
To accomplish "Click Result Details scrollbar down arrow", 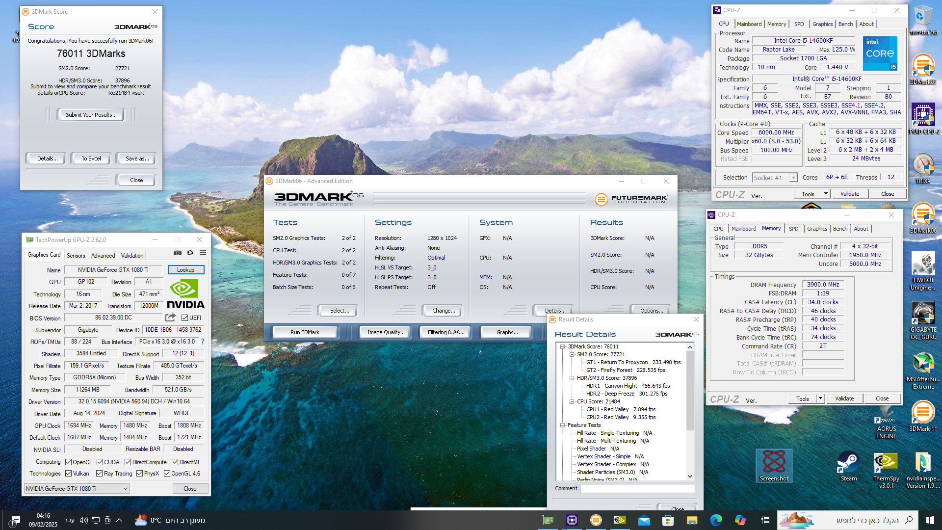I will 690,476.
